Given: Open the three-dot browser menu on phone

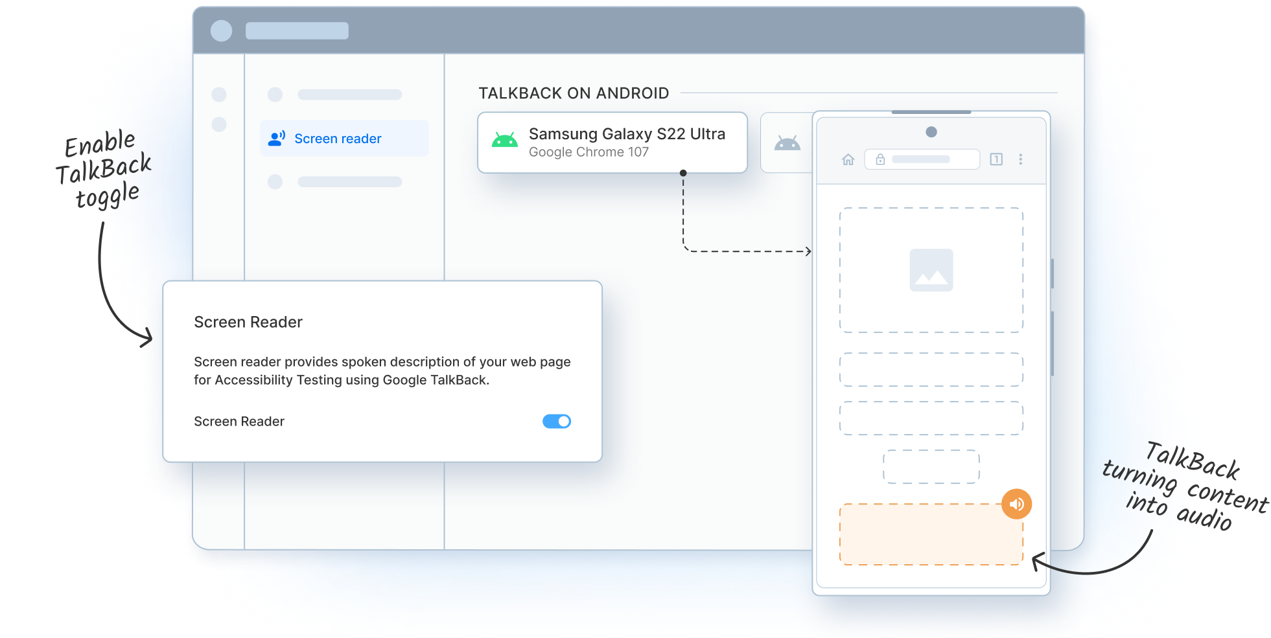Looking at the screenshot, I should point(1020,159).
